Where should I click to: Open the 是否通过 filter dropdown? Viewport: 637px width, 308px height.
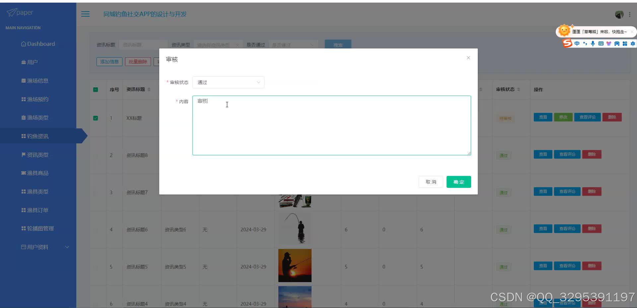click(293, 45)
